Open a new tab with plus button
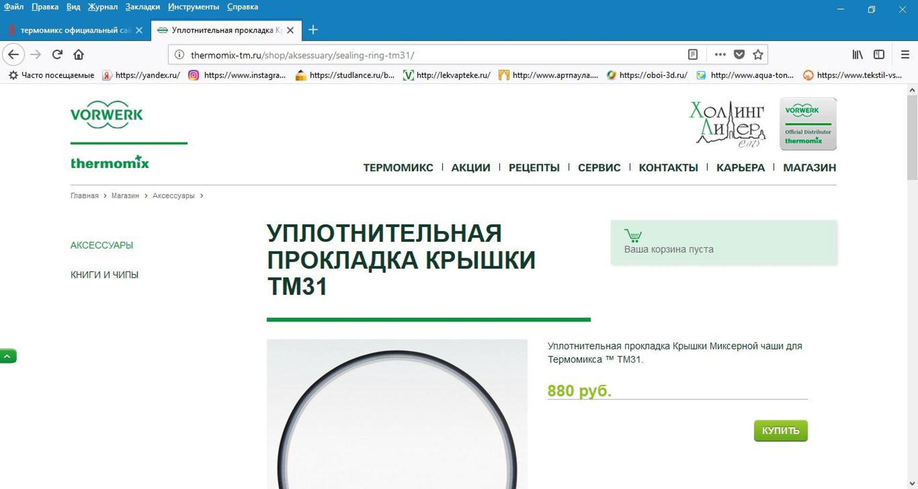 [x=313, y=30]
